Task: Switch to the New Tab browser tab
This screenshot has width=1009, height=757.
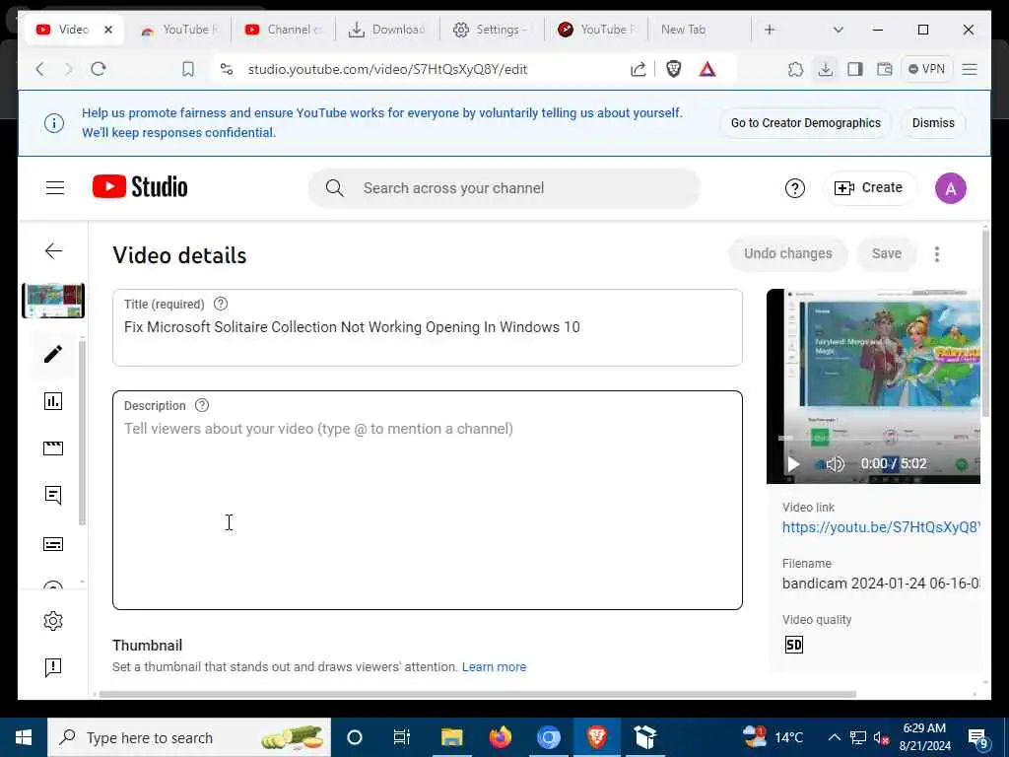Action: pyautogui.click(x=699, y=30)
